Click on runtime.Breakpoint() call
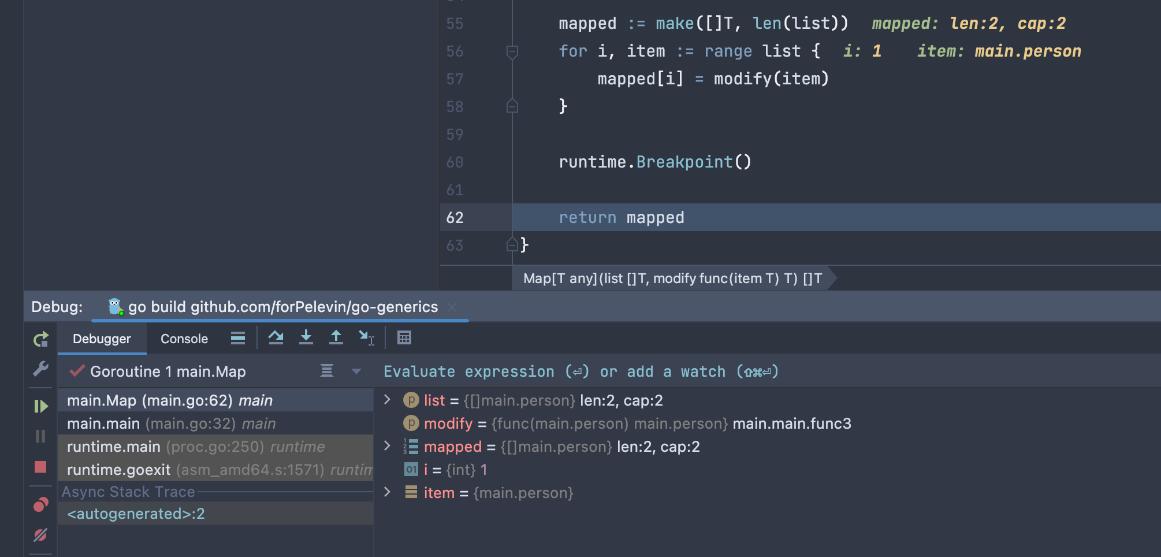Viewport: 1161px width, 557px height. (x=655, y=162)
